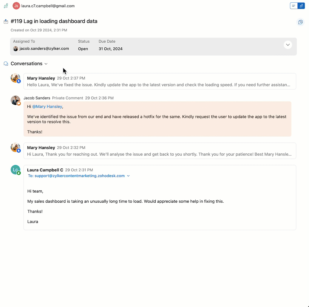The image size is (309, 307).
Task: Click the Conversations speech bubble icon
Action: click(6, 63)
